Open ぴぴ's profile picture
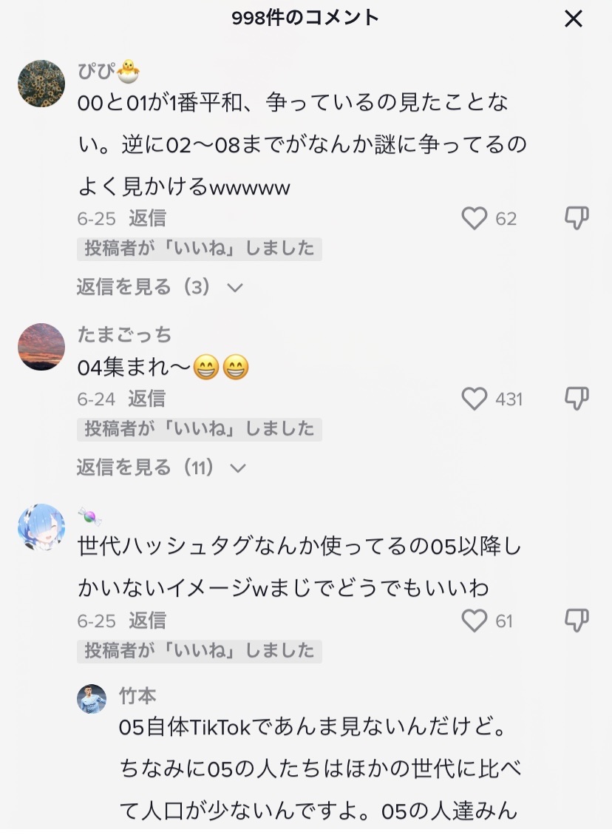The height and width of the screenshot is (838, 612). pyautogui.click(x=41, y=84)
